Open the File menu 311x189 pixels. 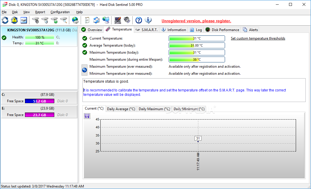tap(4, 12)
